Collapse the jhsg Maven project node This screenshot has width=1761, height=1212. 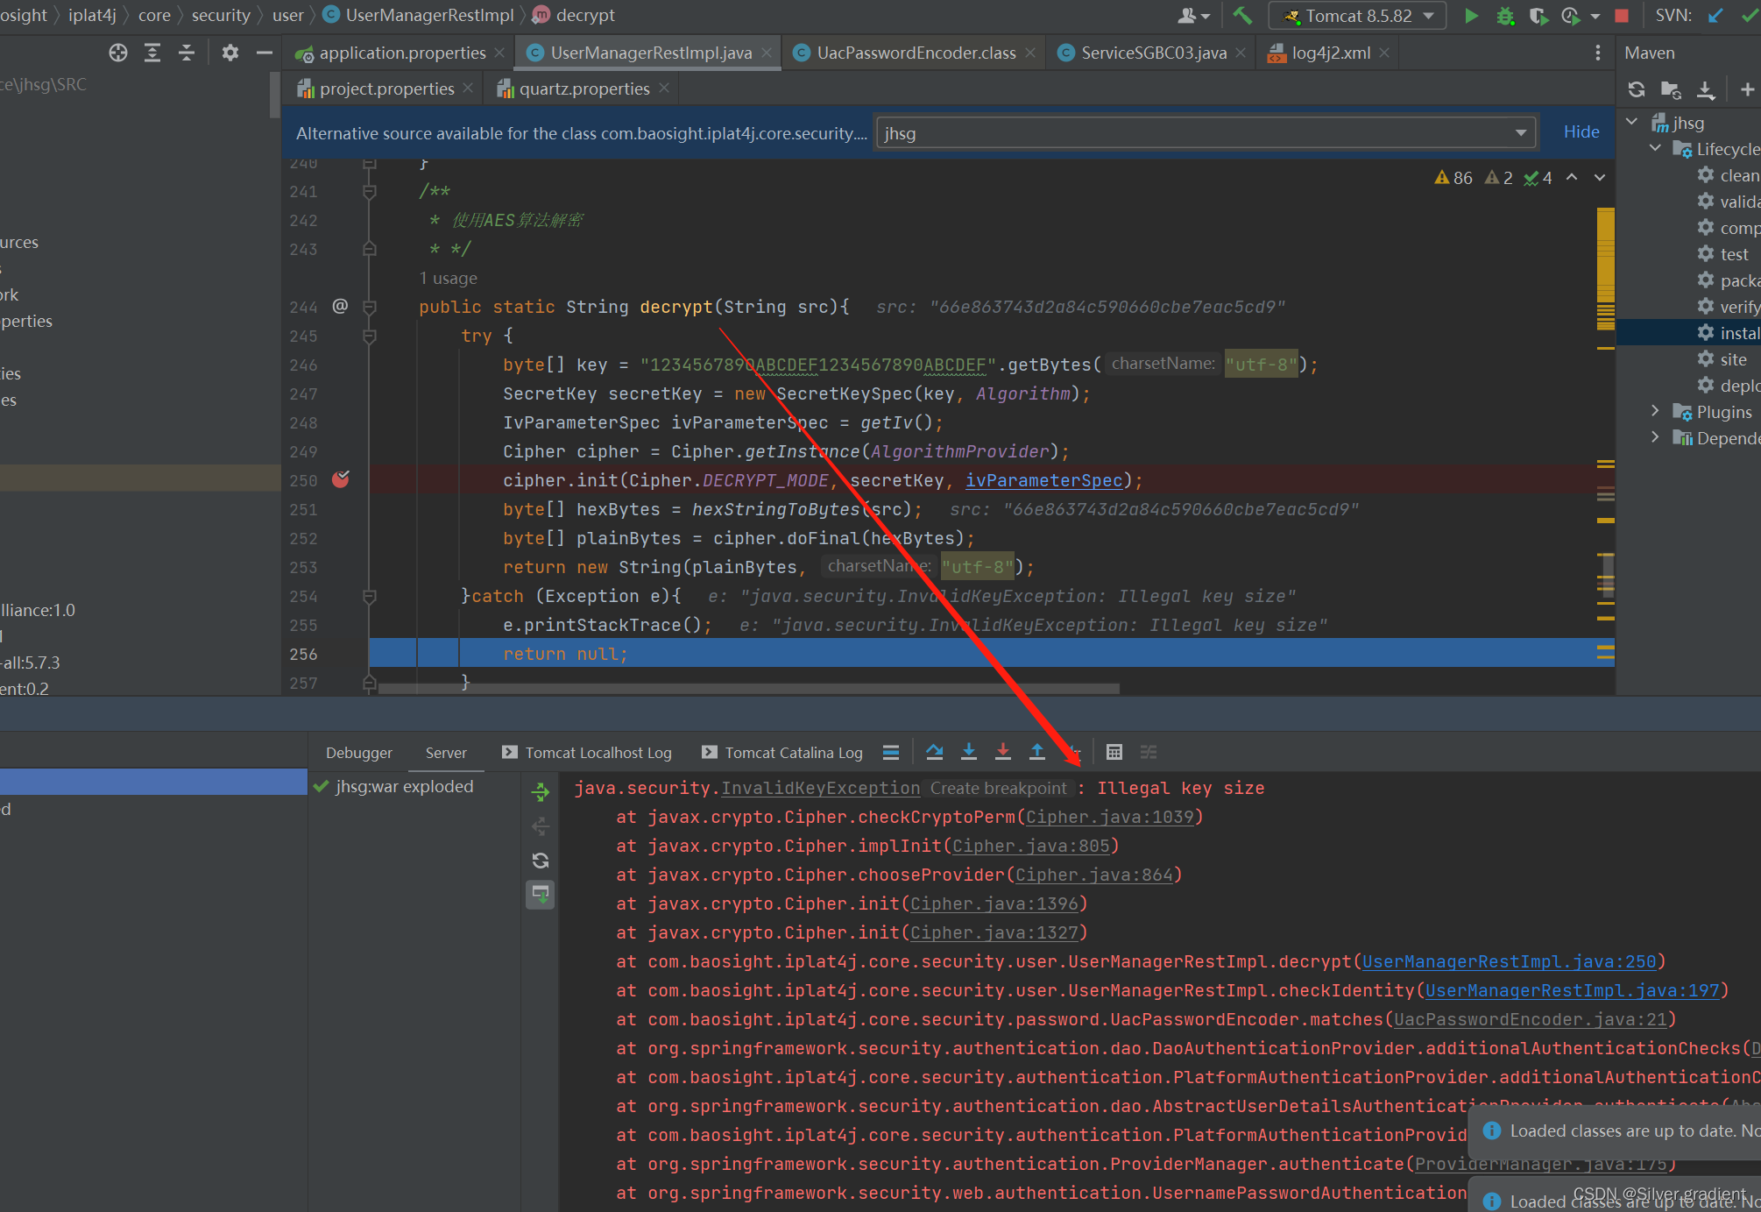(1631, 122)
